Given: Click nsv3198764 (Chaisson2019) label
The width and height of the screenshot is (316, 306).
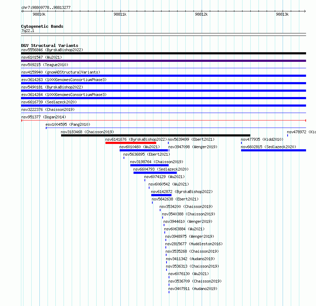Looking at the screenshot, I should tap(157, 162).
